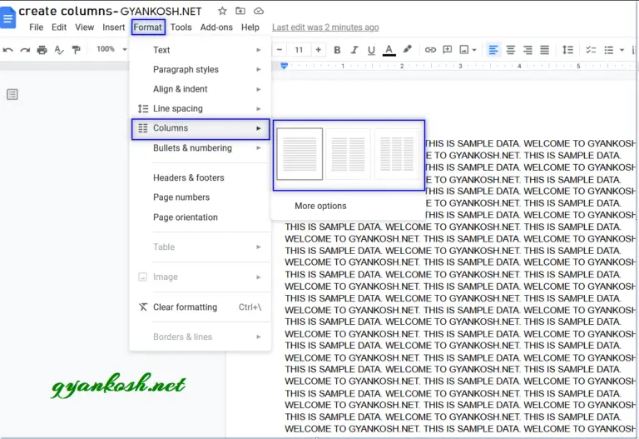Viewport: 639px width, 439px height.
Task: Choose Page orientation
Action: pyautogui.click(x=200, y=217)
